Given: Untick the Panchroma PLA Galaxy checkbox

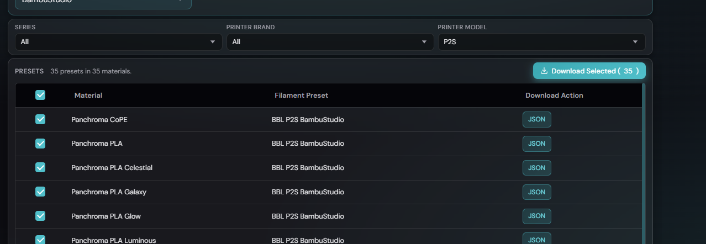Looking at the screenshot, I should [x=40, y=192].
